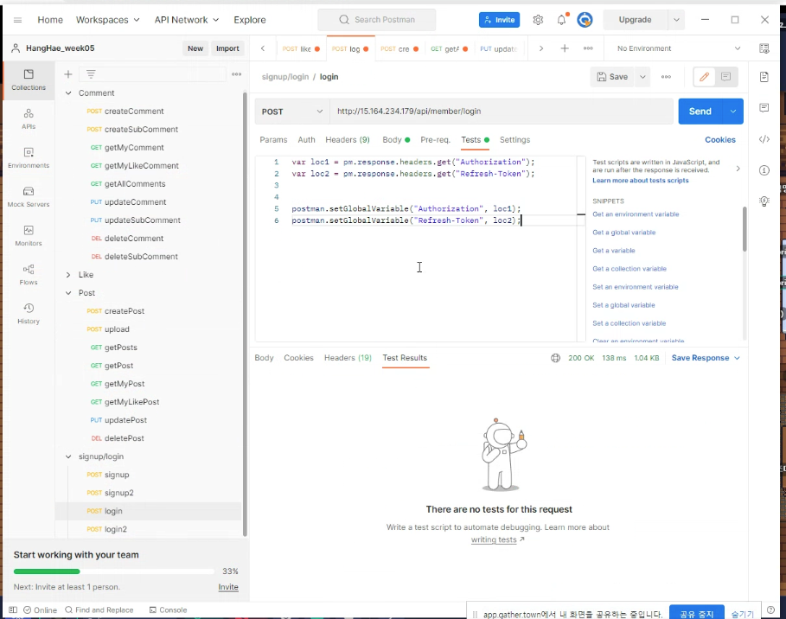
Task: Open the Workspaces dropdown menu
Action: (x=107, y=20)
